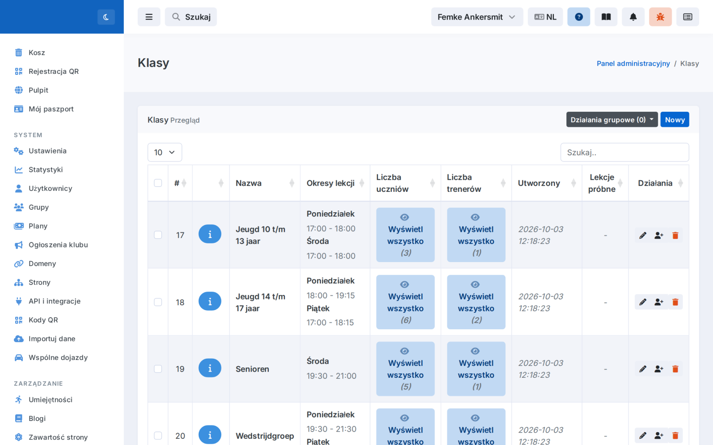Sort by Liczba uczniów column

pos(405,183)
